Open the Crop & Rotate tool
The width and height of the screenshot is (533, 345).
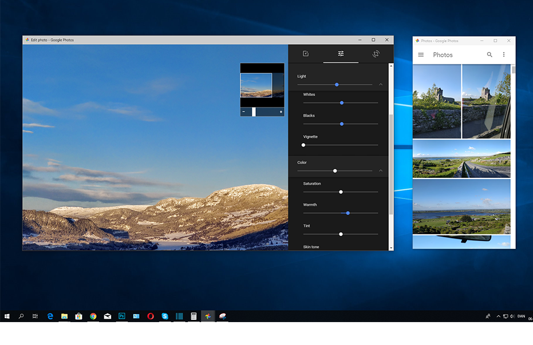(376, 53)
